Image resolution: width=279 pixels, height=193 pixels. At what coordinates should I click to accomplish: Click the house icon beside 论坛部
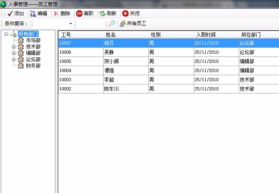[x=21, y=59]
